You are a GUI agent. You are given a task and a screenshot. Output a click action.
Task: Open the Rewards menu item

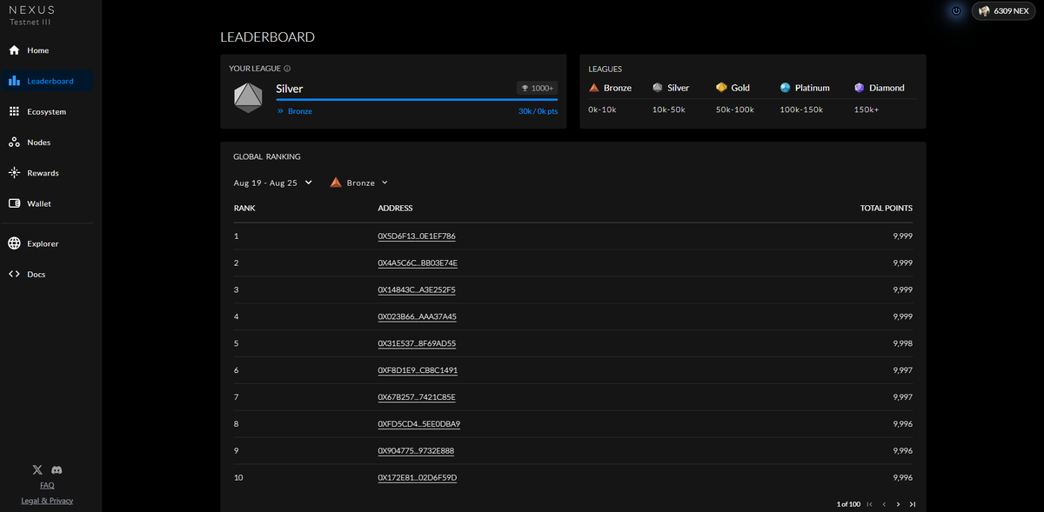[47, 173]
